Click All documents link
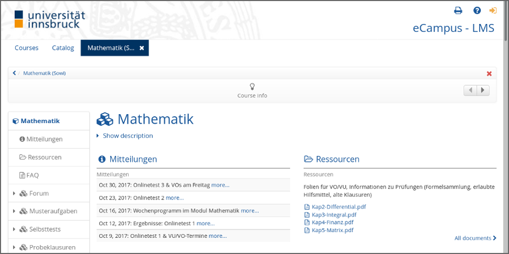The height and width of the screenshot is (254, 509). [x=475, y=238]
